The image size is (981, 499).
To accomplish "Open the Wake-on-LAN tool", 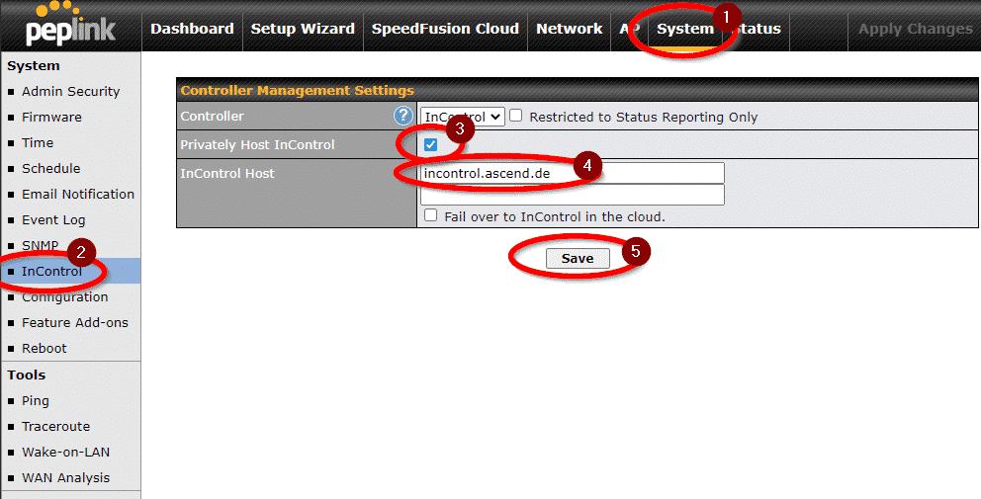I will pyautogui.click(x=65, y=453).
